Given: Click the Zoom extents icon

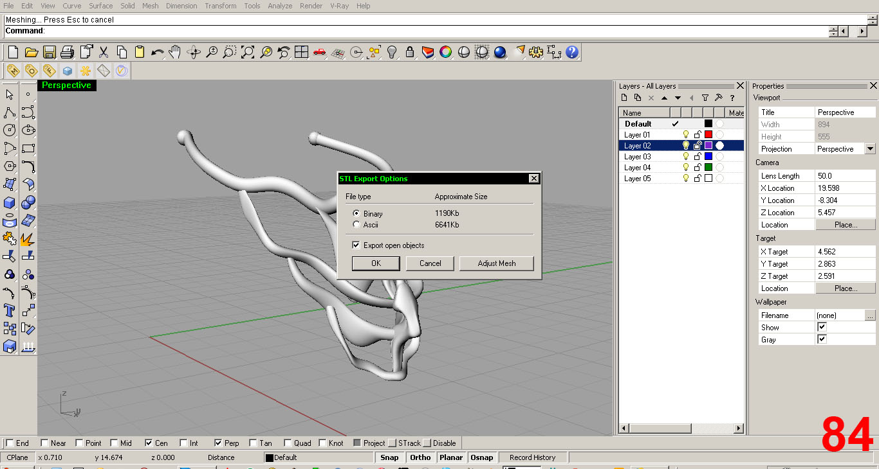Looking at the screenshot, I should pyautogui.click(x=248, y=53).
